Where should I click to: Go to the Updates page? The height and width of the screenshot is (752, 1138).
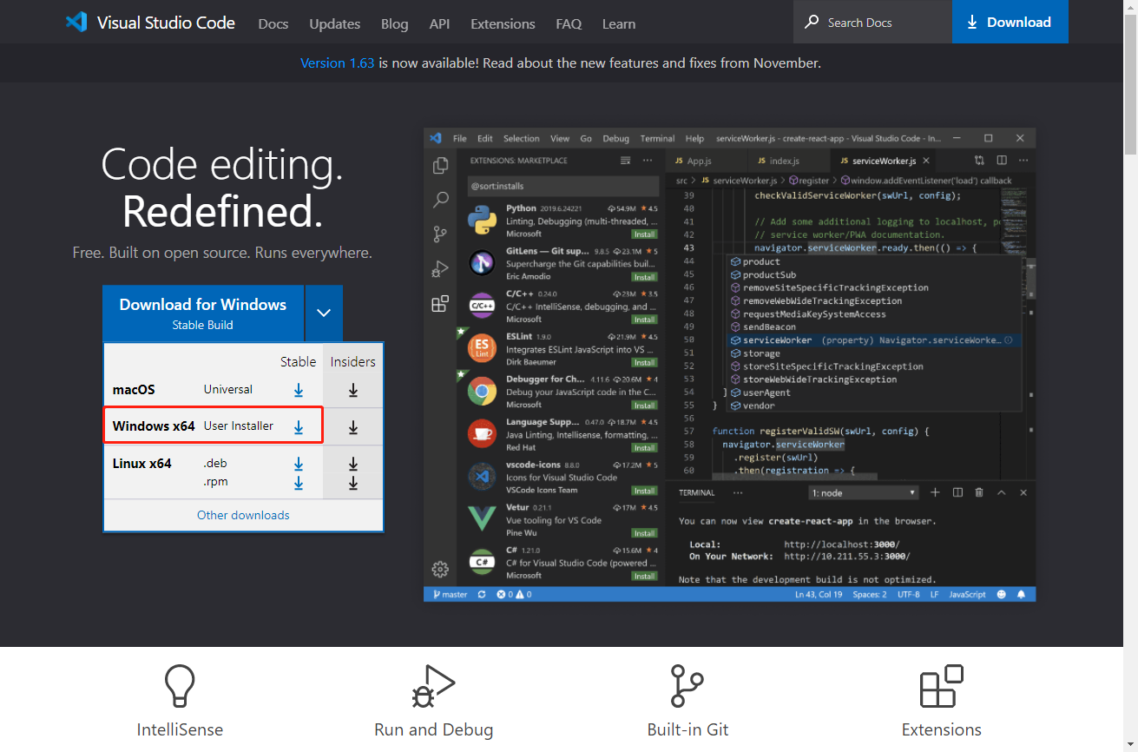pos(334,23)
